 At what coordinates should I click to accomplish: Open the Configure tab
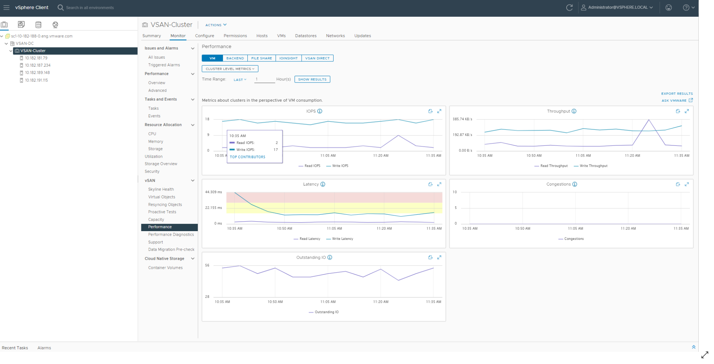pyautogui.click(x=205, y=36)
